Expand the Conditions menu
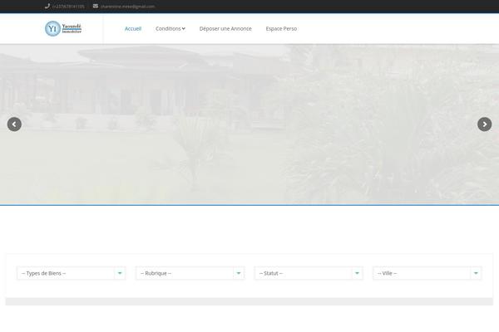This screenshot has width=499, height=332. point(170,28)
